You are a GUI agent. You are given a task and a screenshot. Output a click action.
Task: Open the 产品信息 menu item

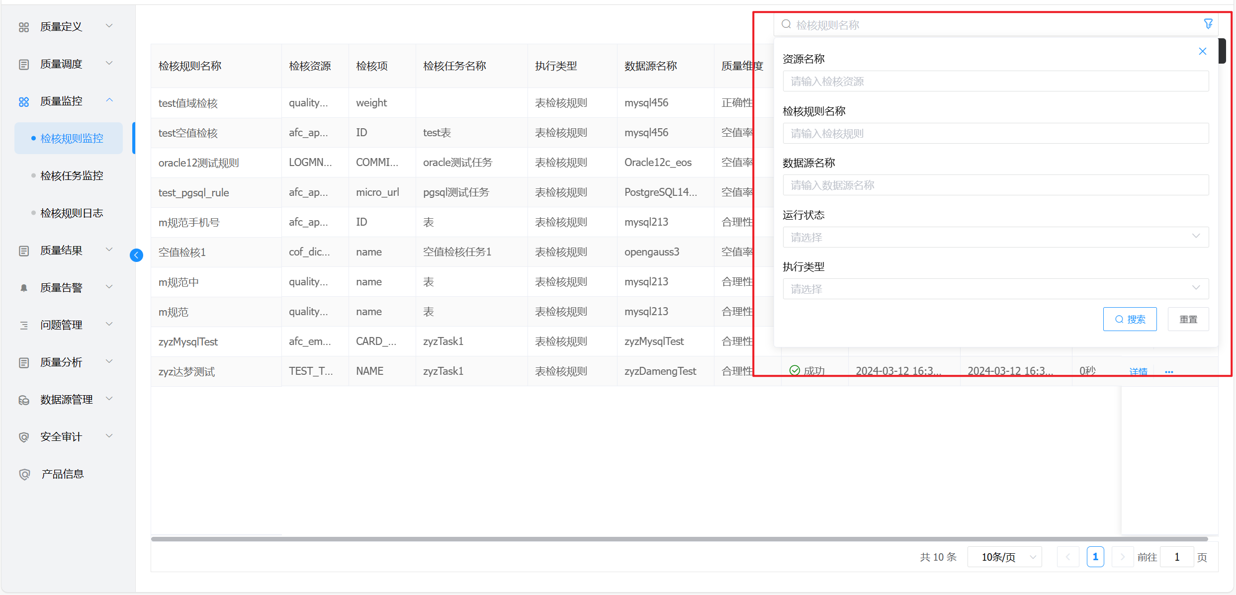click(x=62, y=474)
